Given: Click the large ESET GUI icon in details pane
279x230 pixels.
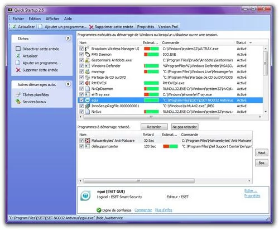Looking at the screenshot, I should click(x=85, y=195).
